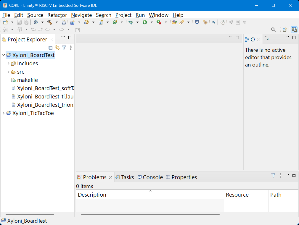Viewport: 299px width, 225px height.
Task: Click the Open Terminal monitor icon
Action: (x=197, y=22)
